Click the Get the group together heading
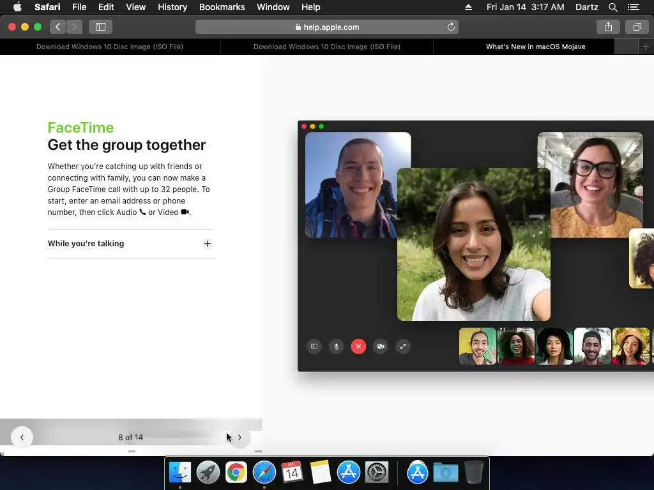The width and height of the screenshot is (654, 490). click(x=126, y=145)
